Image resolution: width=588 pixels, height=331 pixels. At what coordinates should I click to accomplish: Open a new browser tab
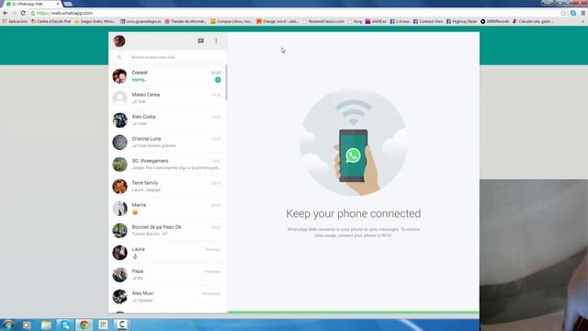(67, 4)
